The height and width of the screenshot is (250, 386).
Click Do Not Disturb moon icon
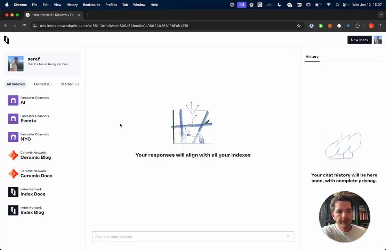click(279, 5)
